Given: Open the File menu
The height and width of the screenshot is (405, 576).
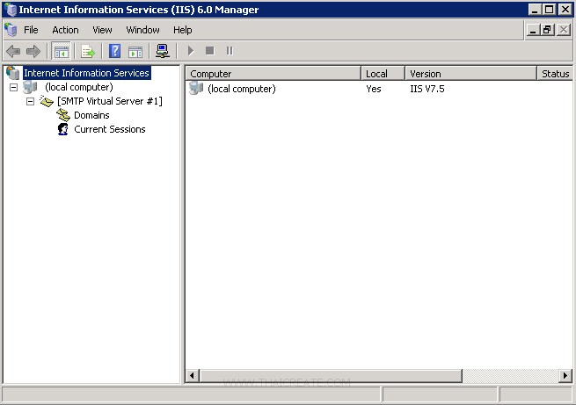Looking at the screenshot, I should pyautogui.click(x=31, y=30).
